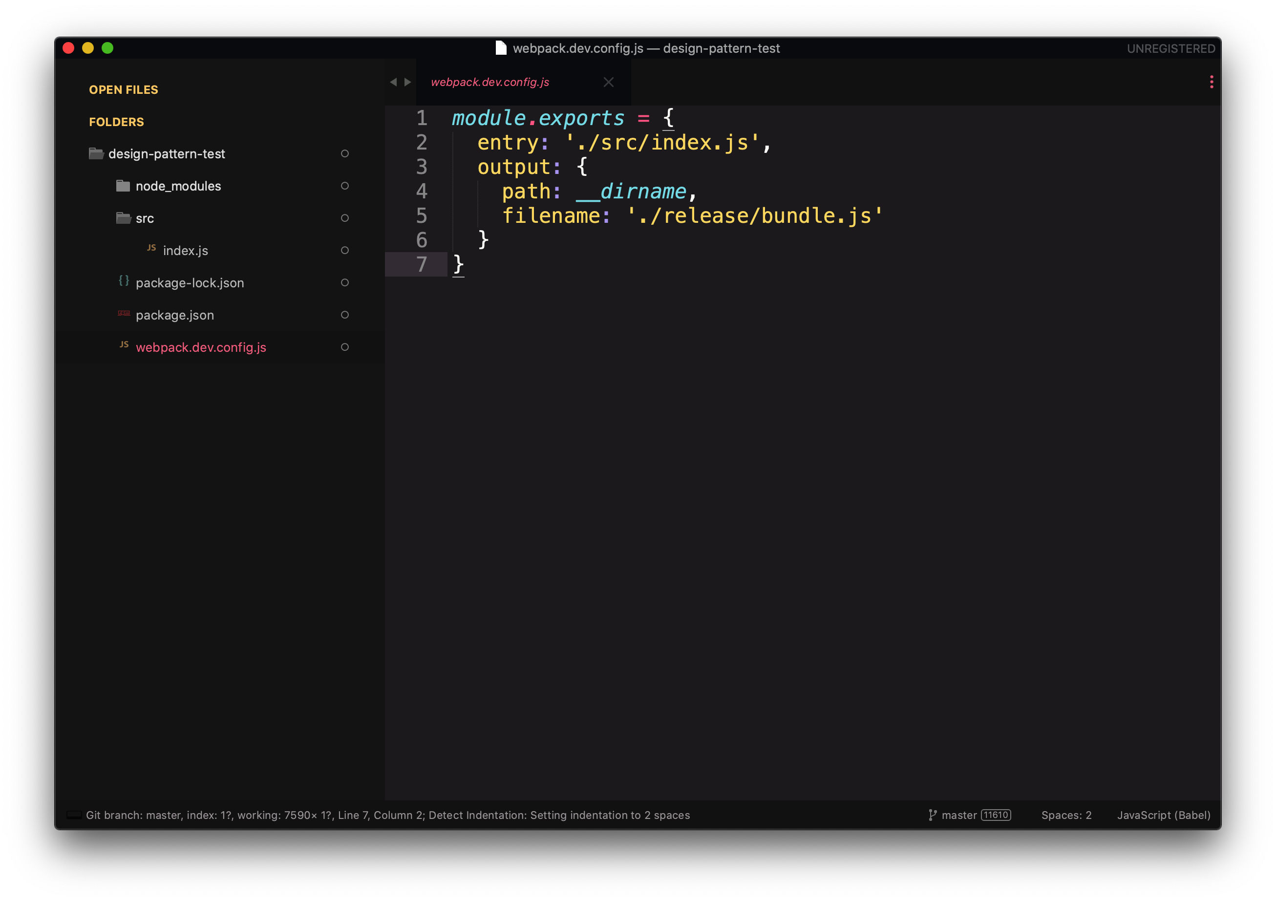Click line number 7 in gutter
The image size is (1276, 902).
point(422,264)
